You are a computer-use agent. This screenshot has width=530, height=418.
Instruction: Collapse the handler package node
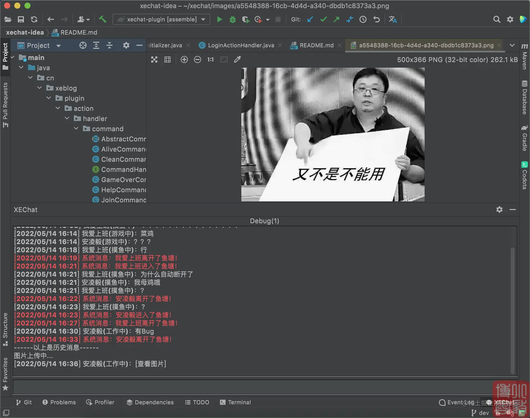[x=67, y=118]
